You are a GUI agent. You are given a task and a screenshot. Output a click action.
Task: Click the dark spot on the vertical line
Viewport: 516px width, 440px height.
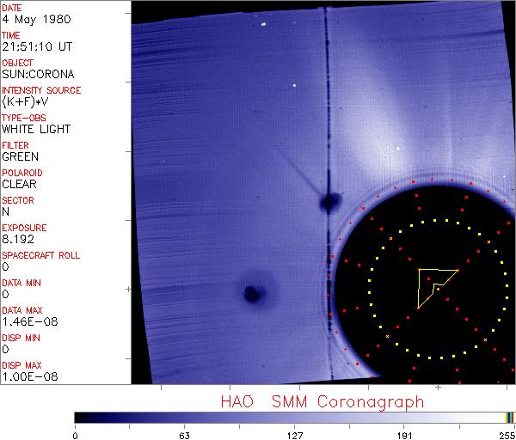328,203
